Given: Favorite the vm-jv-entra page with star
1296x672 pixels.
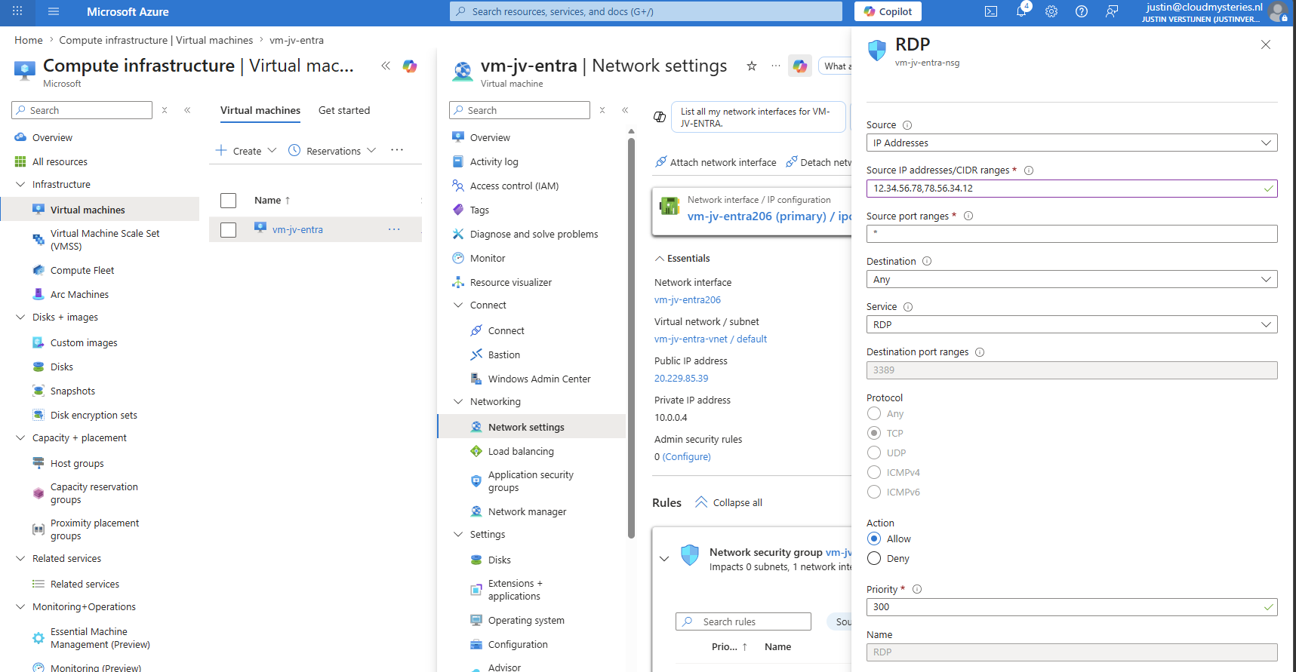Looking at the screenshot, I should [x=752, y=66].
